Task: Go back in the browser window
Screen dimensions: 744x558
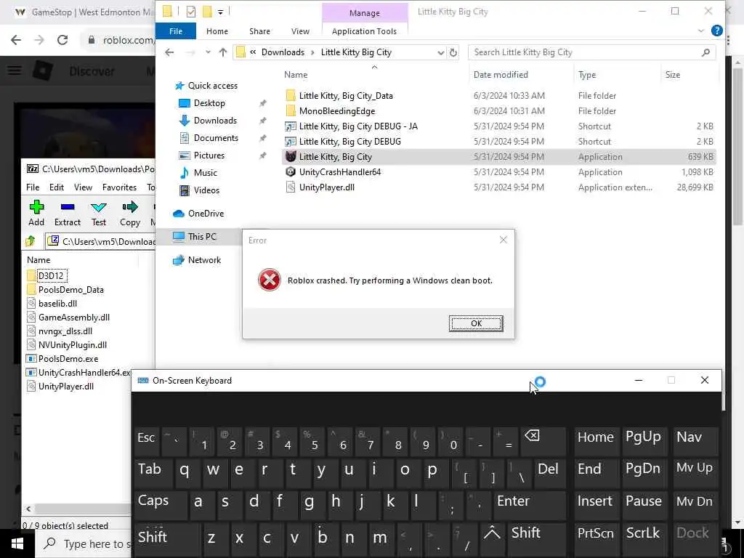Action: click(16, 41)
